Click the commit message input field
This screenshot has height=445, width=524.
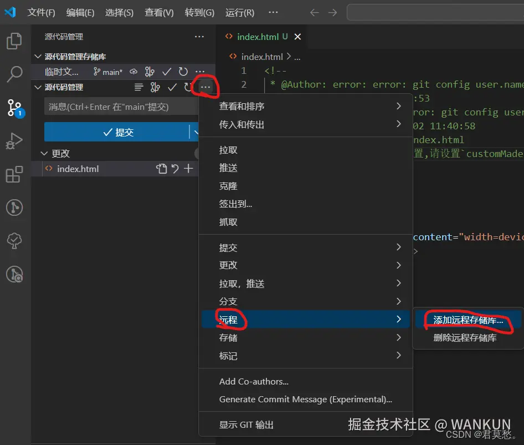point(122,107)
